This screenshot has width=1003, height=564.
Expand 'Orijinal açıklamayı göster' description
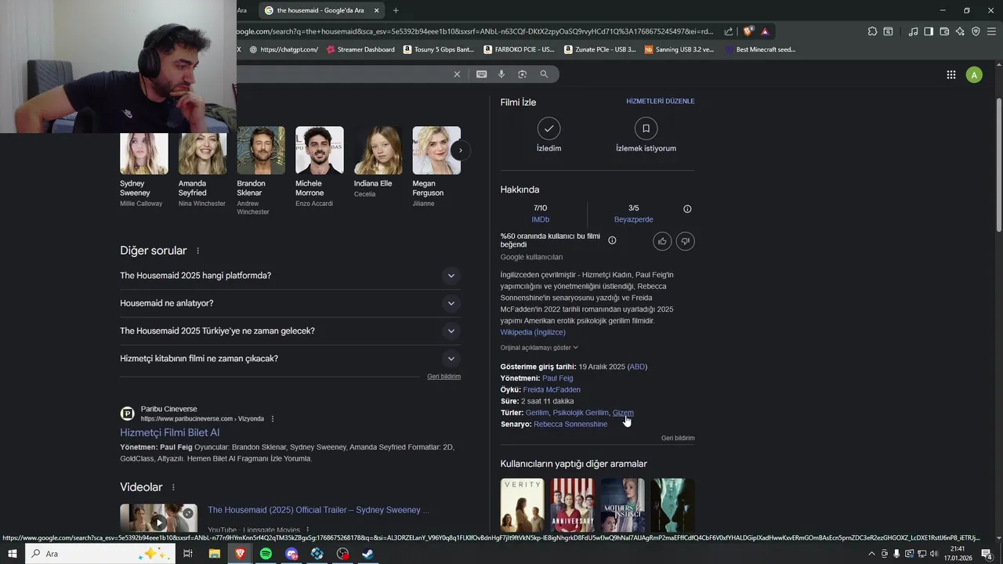click(x=539, y=348)
